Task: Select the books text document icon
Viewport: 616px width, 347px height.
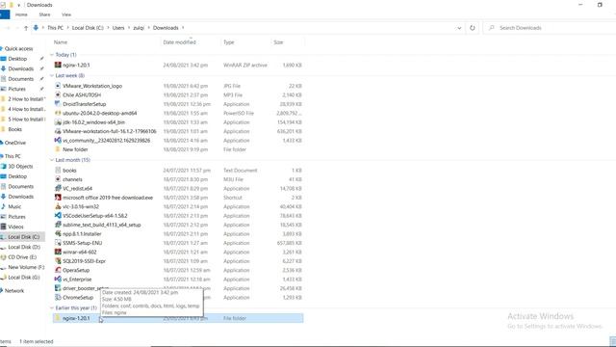Action: (58, 171)
